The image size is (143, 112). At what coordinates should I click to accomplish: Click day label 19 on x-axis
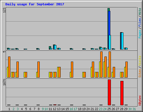click(x=84, y=109)
